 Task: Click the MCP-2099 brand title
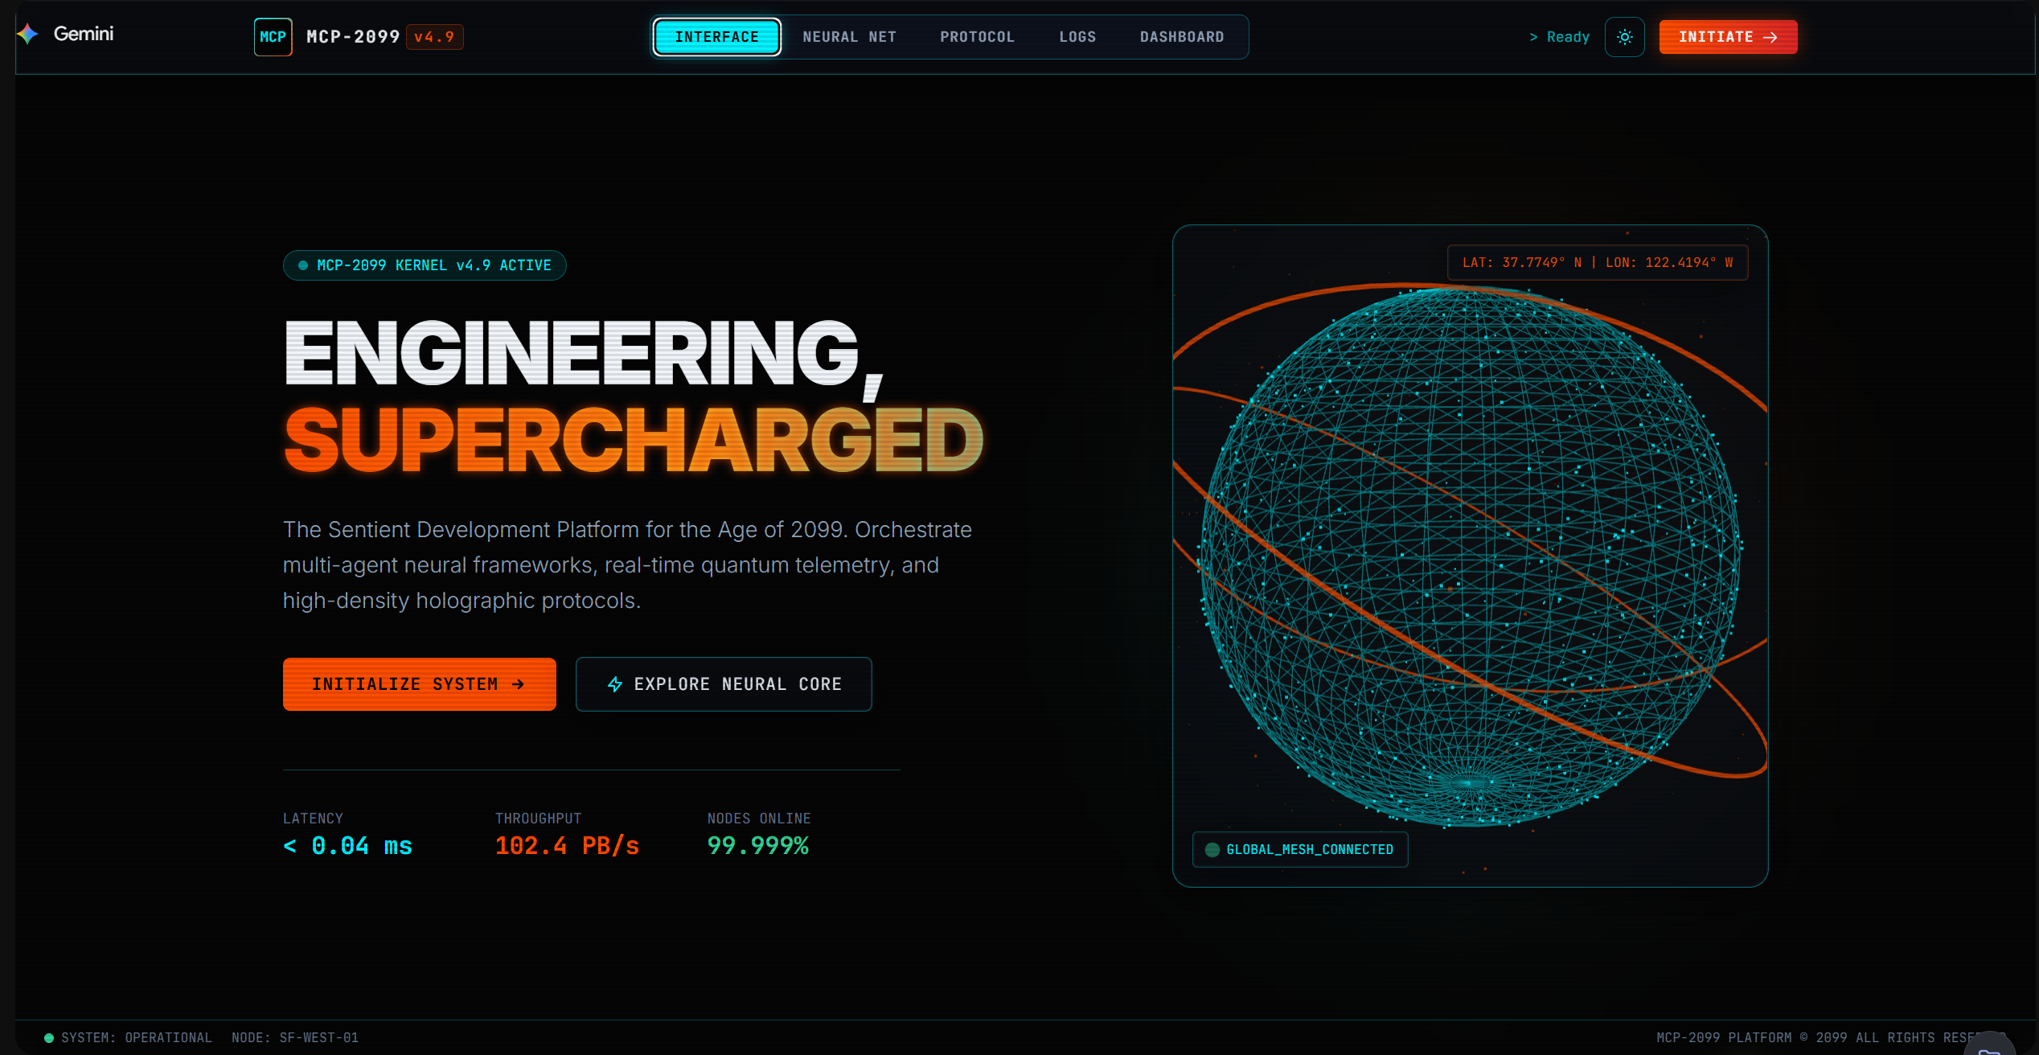tap(353, 37)
